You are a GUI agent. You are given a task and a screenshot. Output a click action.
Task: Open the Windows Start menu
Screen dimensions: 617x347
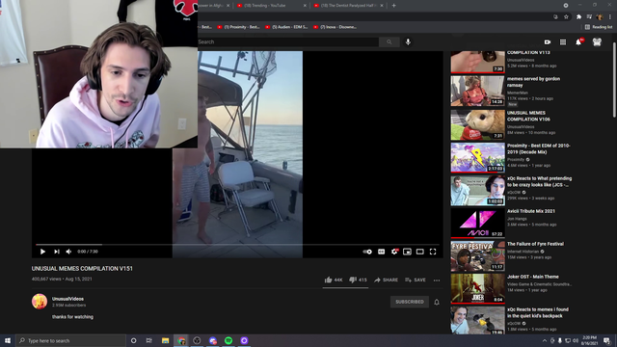click(8, 340)
